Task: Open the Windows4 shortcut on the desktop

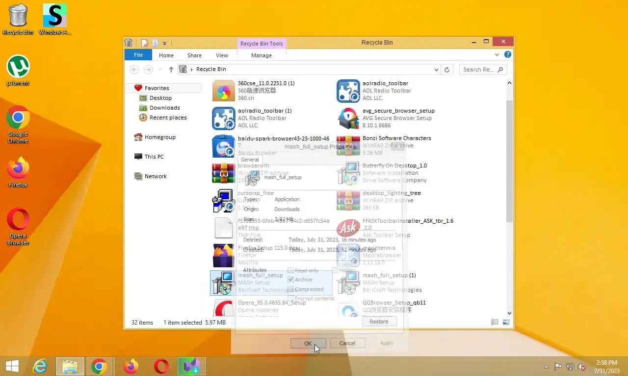Action: (54, 20)
